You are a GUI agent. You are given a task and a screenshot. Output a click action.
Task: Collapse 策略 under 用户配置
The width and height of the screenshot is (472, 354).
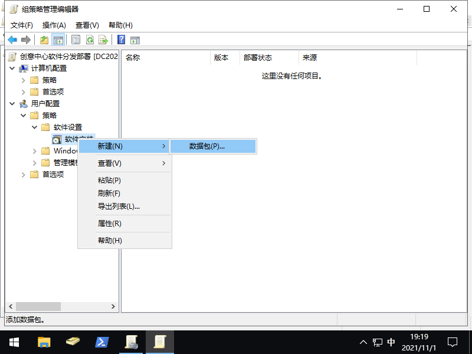click(24, 115)
